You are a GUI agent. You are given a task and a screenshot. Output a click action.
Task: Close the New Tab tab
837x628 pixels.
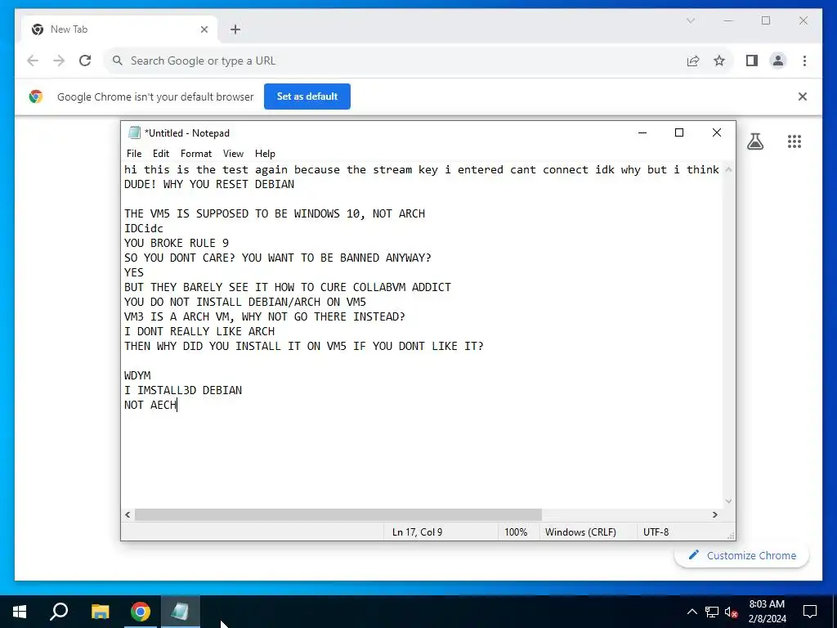pos(204,29)
